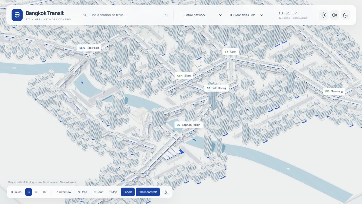
Task: Open the Map view
Action: click(113, 192)
